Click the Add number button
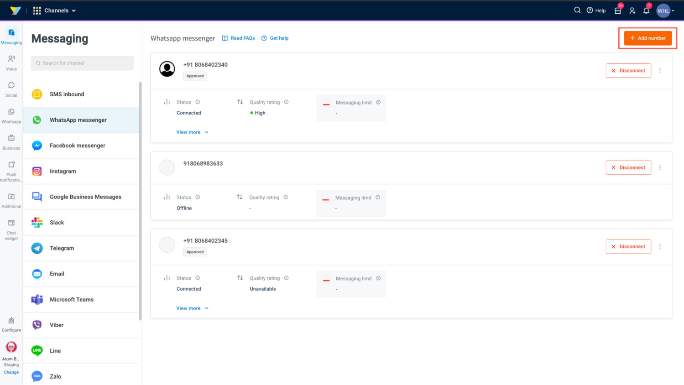This screenshot has height=385, width=684. click(x=647, y=38)
